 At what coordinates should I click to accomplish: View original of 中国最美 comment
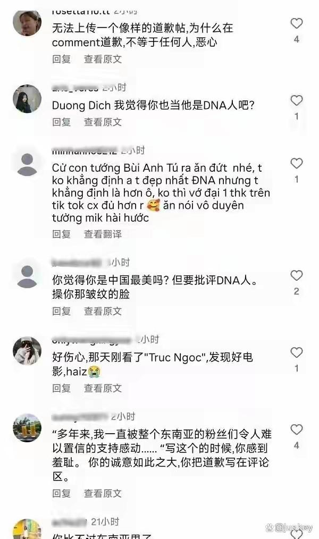tap(103, 311)
